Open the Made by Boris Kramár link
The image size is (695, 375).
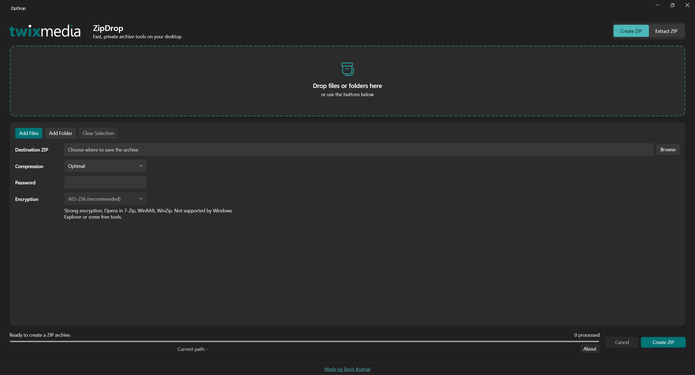click(347, 369)
